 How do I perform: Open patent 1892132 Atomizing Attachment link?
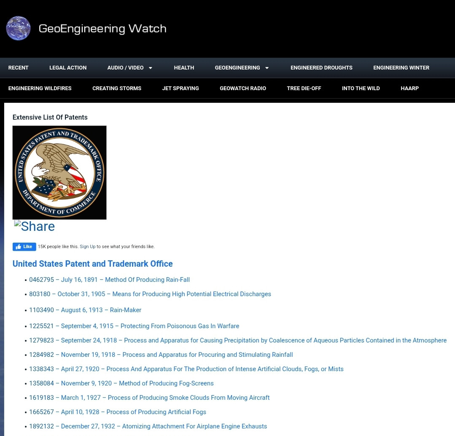pyautogui.click(x=148, y=426)
